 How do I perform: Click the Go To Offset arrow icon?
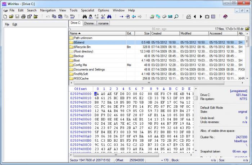pyautogui.click(x=121, y=17)
